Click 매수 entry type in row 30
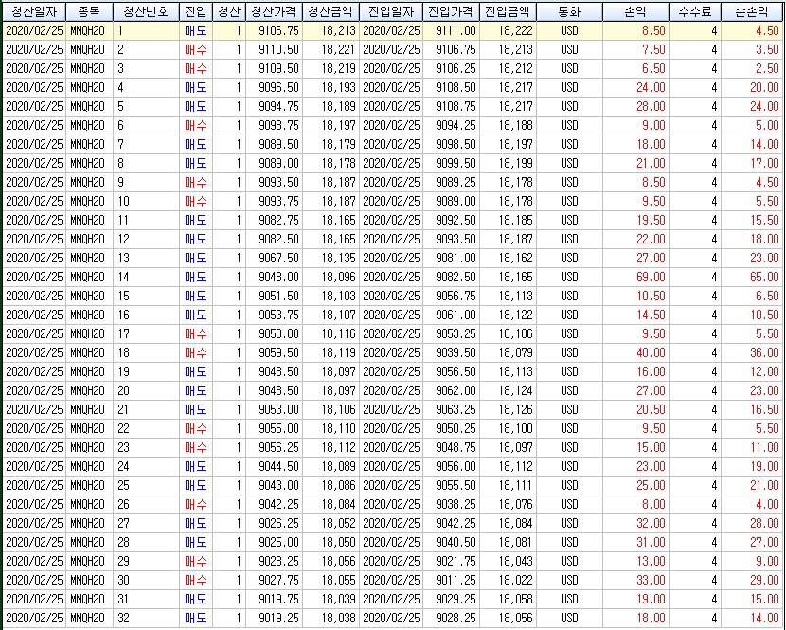This screenshot has width=786, height=630. (195, 581)
